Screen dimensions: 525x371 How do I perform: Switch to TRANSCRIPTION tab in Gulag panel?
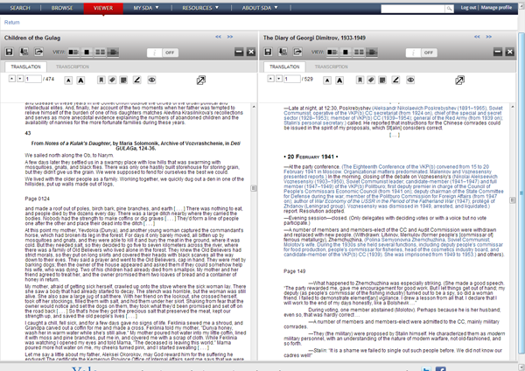pos(73,66)
